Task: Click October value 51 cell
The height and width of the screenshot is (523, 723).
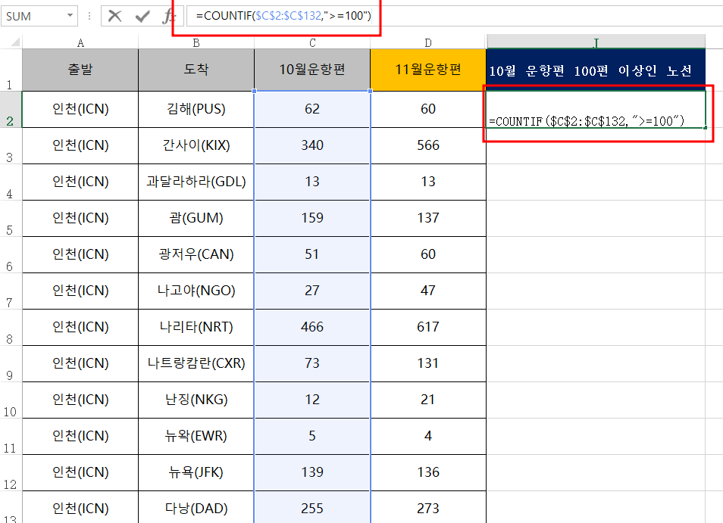Action: 312,255
